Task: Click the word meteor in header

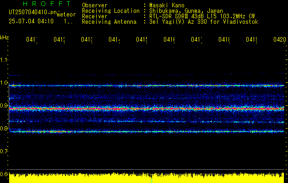Action: [66, 15]
